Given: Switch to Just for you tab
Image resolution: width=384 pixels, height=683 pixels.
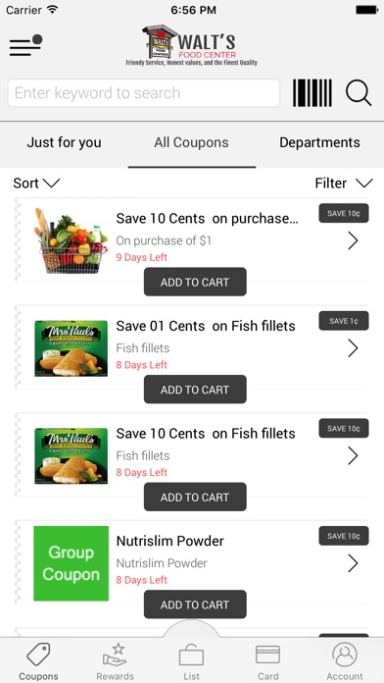Looking at the screenshot, I should tap(64, 142).
